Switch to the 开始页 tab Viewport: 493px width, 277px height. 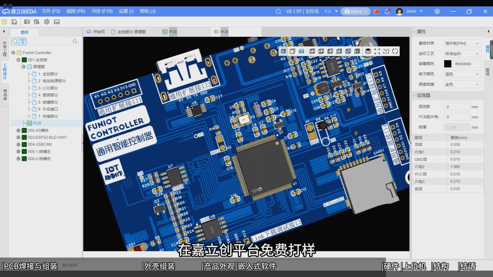96,32
